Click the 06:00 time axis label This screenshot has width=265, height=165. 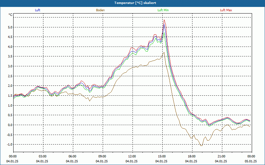pyautogui.click(x=73, y=156)
